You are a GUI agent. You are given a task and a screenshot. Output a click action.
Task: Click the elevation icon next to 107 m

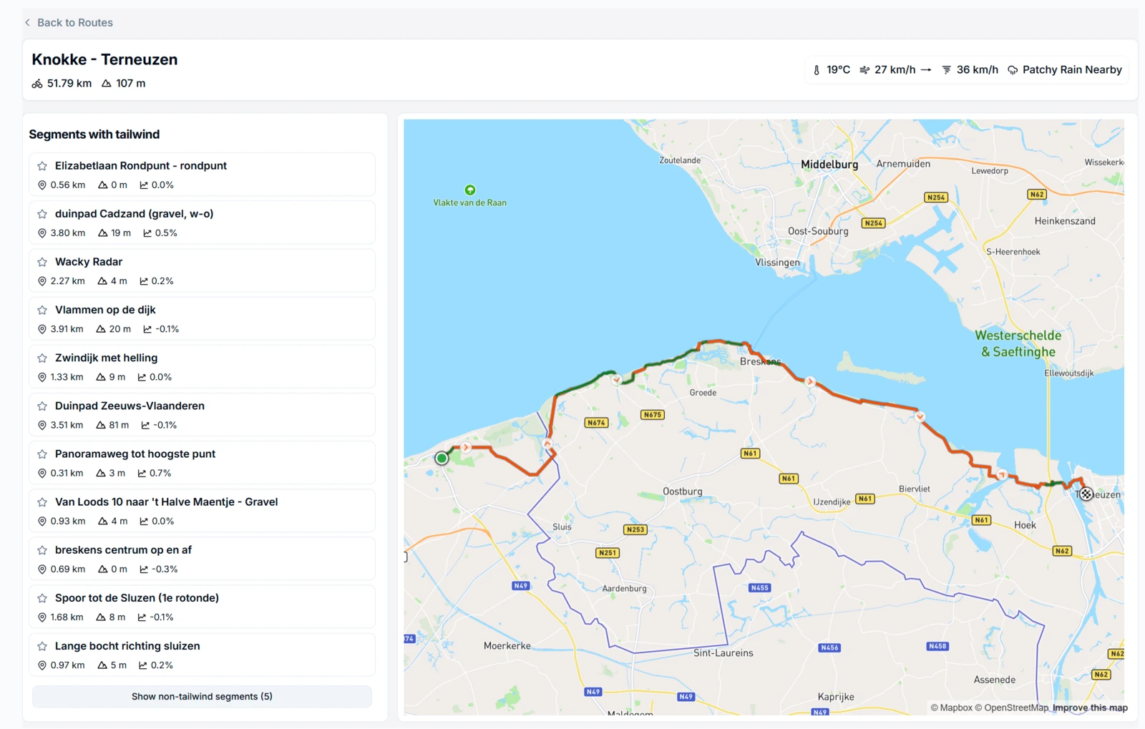point(107,84)
